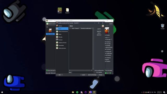
Task: Click Ajouter une instance icon in MultiMC toolbar
Action: pyautogui.click(x=47, y=24)
